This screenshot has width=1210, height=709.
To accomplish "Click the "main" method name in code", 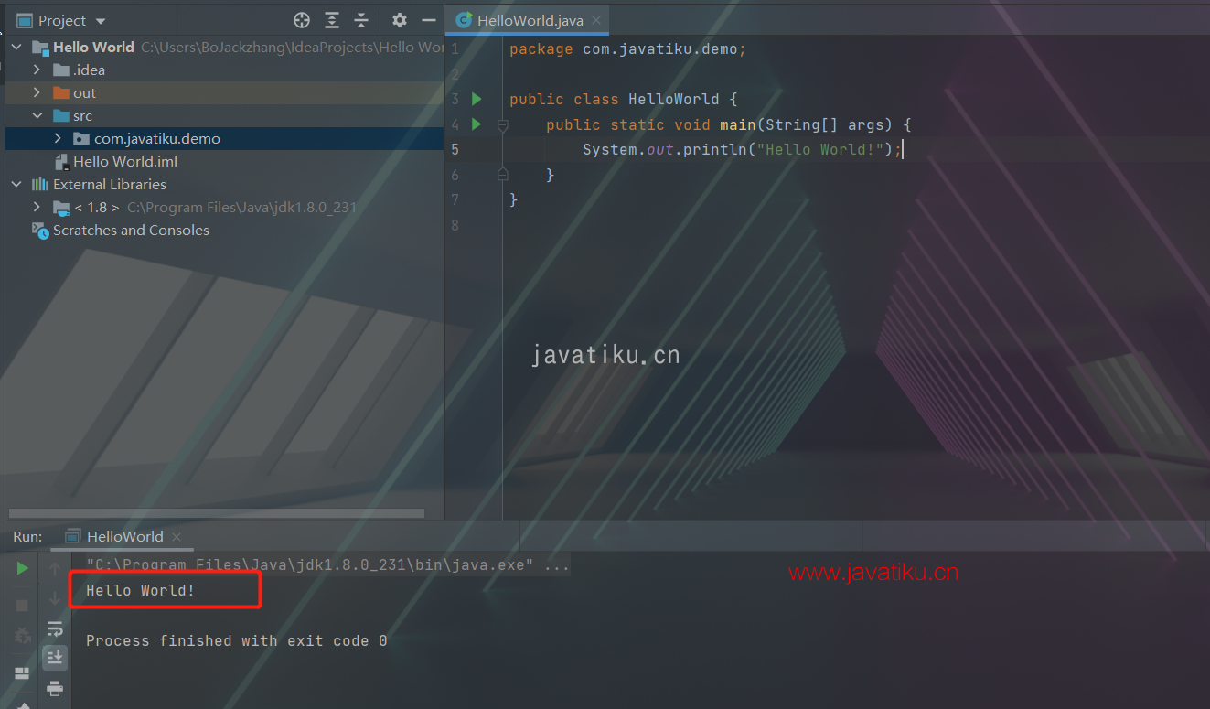I will tap(737, 124).
